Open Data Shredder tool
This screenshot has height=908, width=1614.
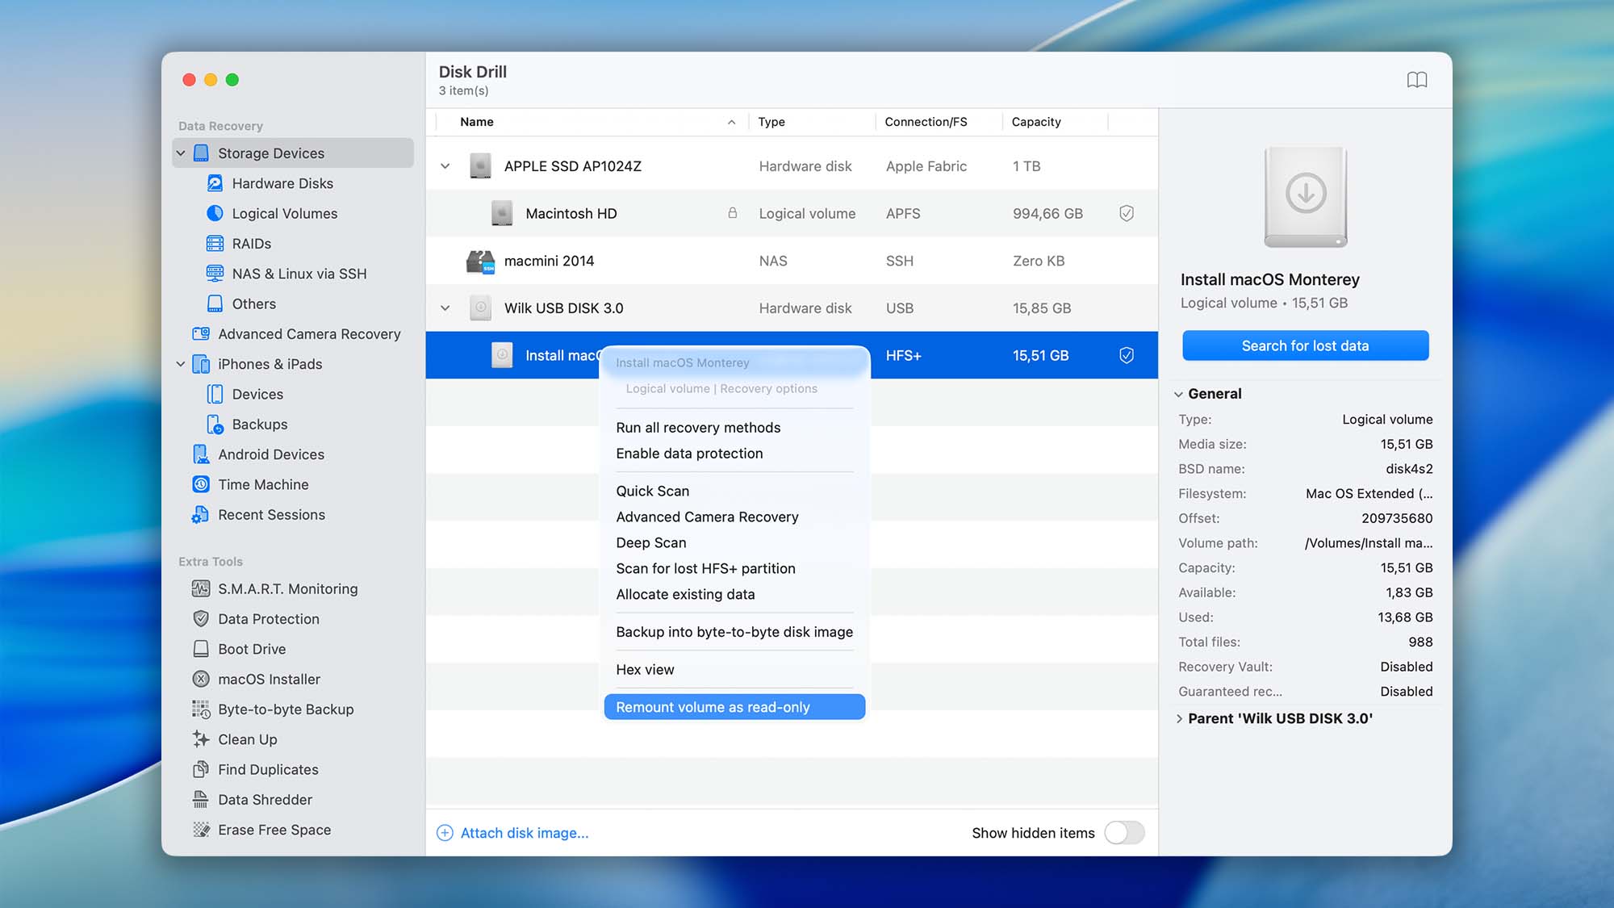tap(265, 800)
